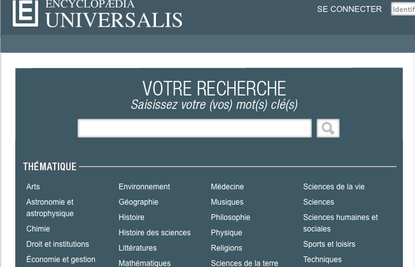Open Sports et loisirs theme
The height and width of the screenshot is (267, 415).
tap(329, 244)
